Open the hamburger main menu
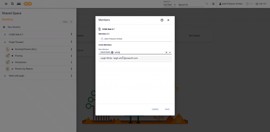 (x=6, y=4)
